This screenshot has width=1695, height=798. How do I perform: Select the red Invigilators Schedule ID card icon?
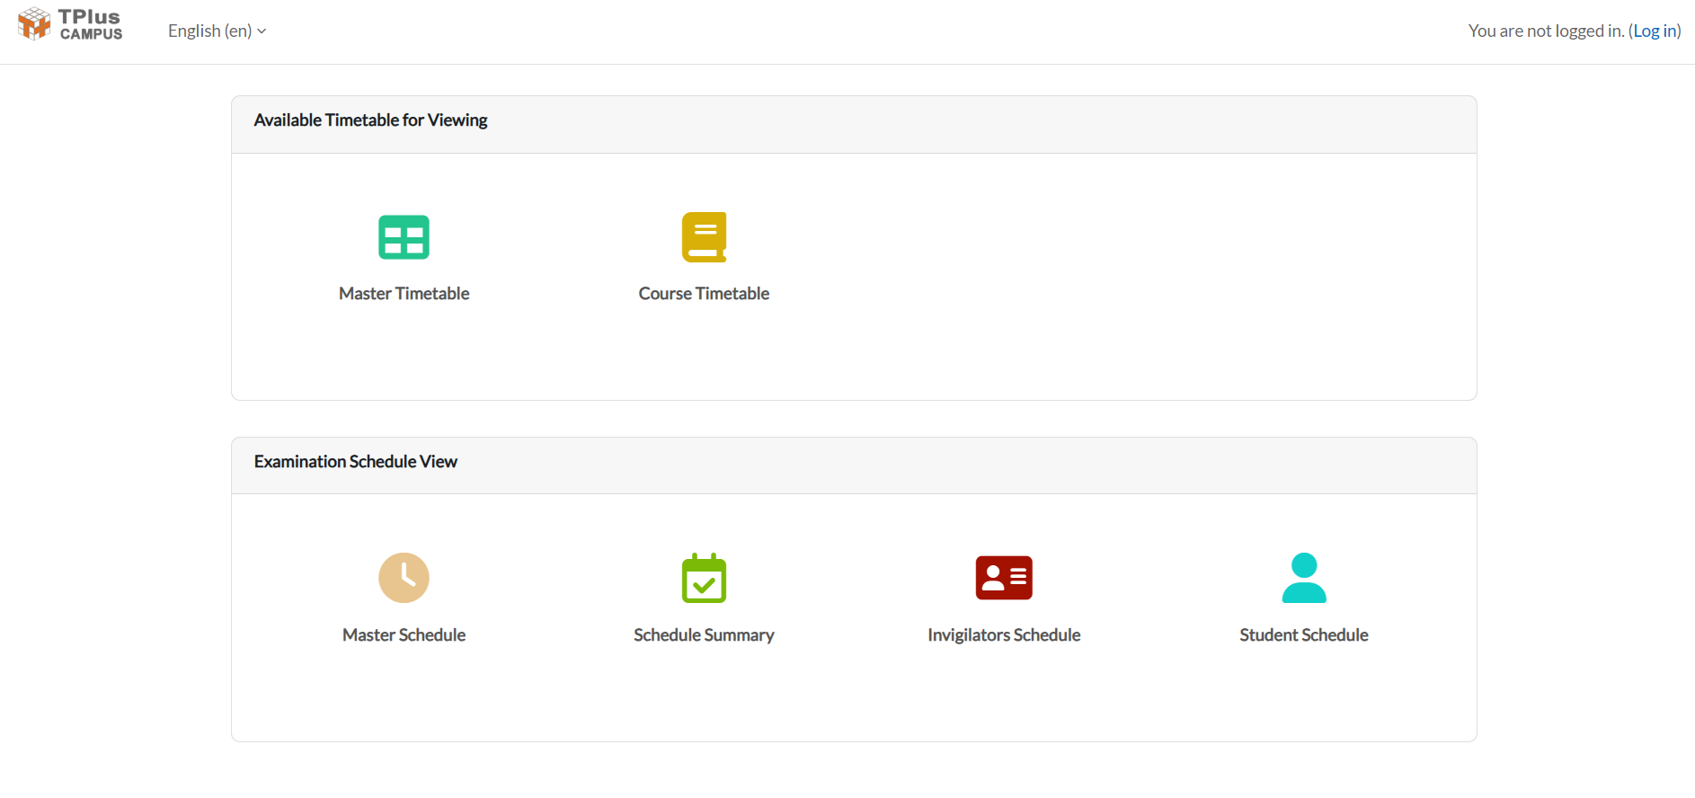(1004, 578)
